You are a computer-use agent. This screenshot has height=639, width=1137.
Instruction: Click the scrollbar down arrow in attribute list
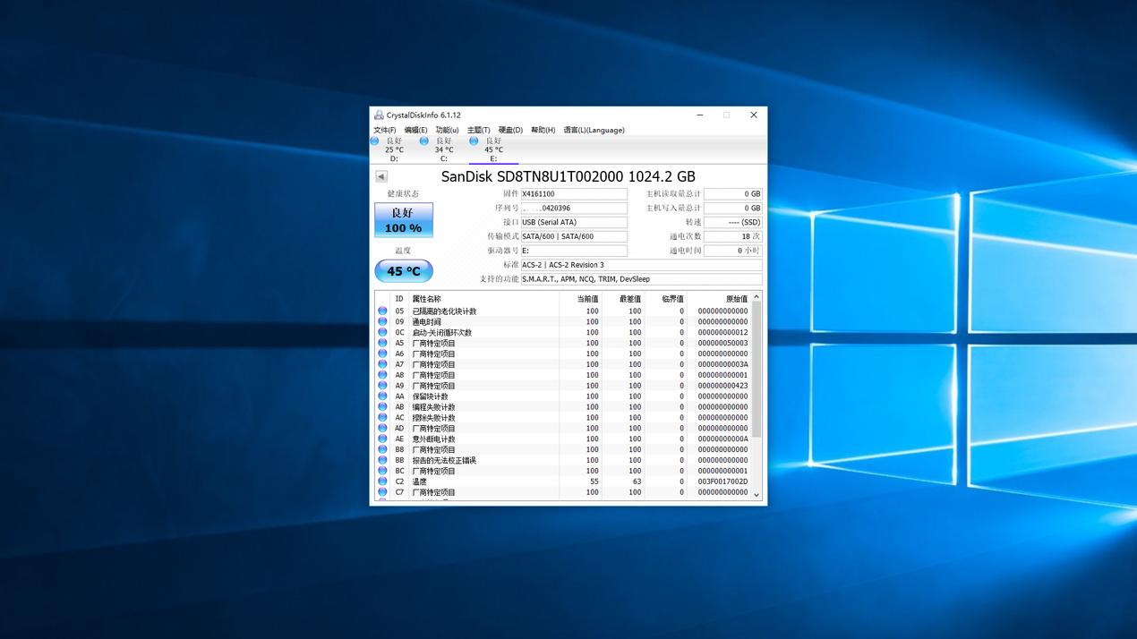[757, 494]
